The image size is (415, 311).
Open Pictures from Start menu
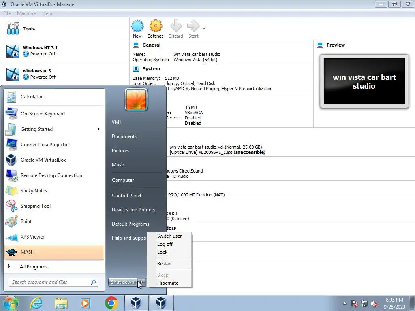120,151
